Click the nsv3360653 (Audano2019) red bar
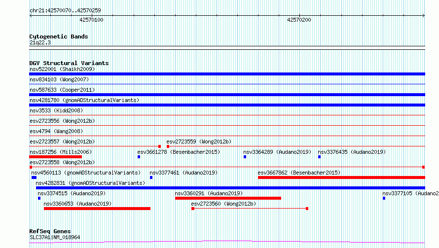The width and height of the screenshot is (439, 248). 97,209
